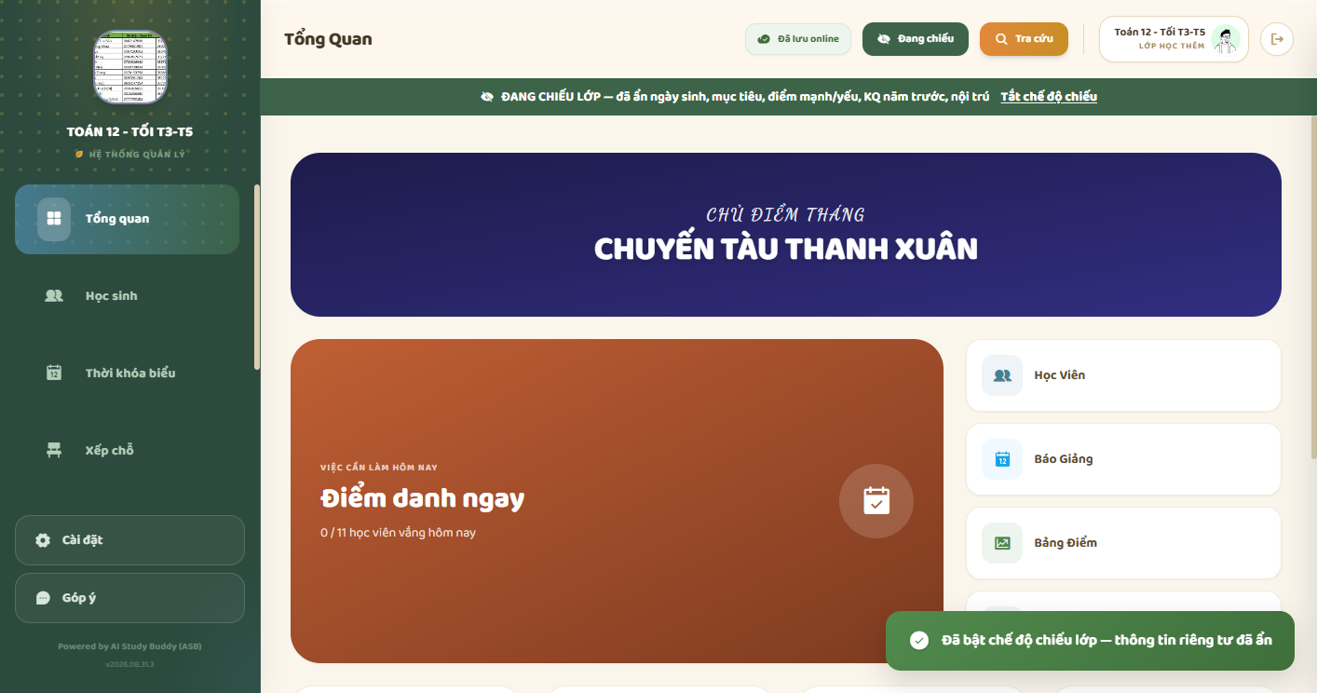Click the cloud icon in Đã lưu online
The height and width of the screenshot is (693, 1317).
pos(764,39)
